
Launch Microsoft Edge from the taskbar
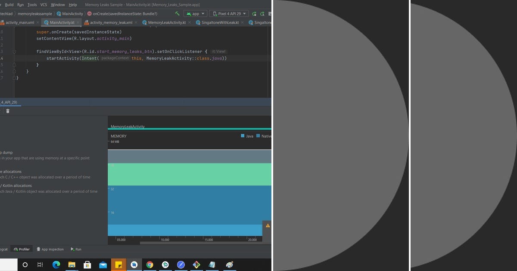coord(56,265)
